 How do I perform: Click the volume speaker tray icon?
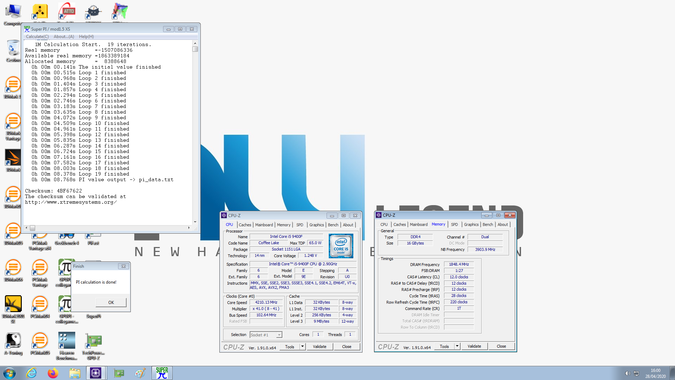coord(628,373)
